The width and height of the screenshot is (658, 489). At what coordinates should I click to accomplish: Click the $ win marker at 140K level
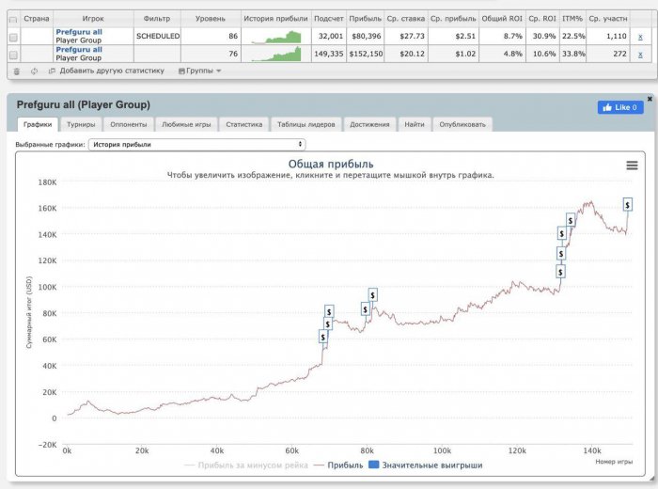[x=562, y=233]
